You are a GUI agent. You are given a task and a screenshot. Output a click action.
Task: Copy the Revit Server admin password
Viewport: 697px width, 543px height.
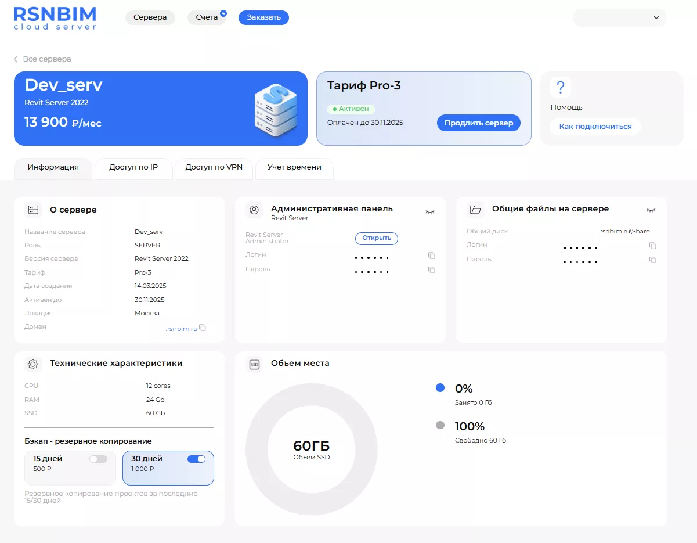pyautogui.click(x=431, y=269)
